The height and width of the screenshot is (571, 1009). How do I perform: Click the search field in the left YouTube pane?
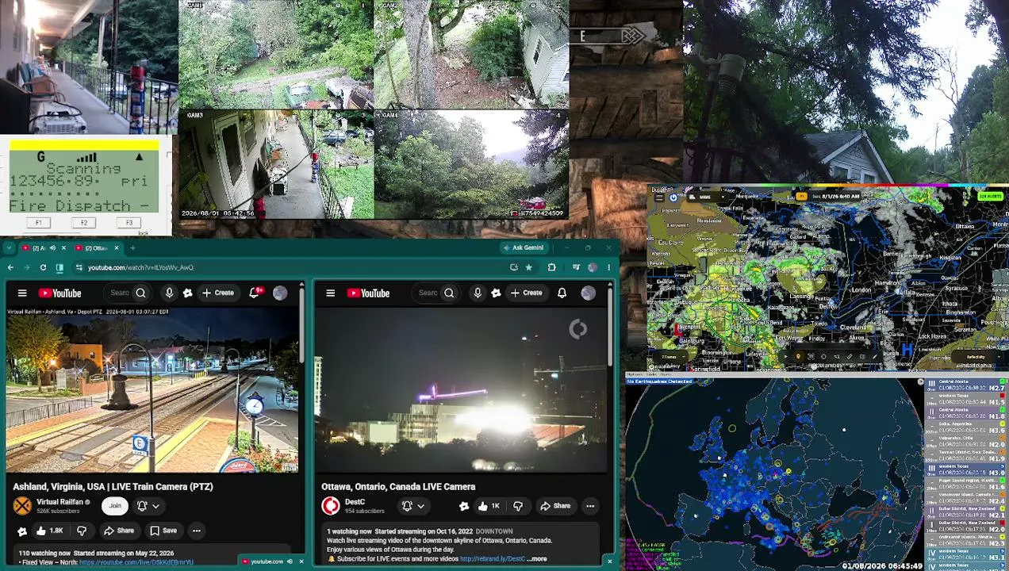[x=119, y=293]
